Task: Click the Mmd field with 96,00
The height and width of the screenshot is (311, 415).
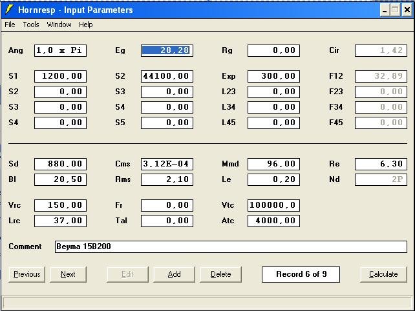Action: tap(273, 164)
